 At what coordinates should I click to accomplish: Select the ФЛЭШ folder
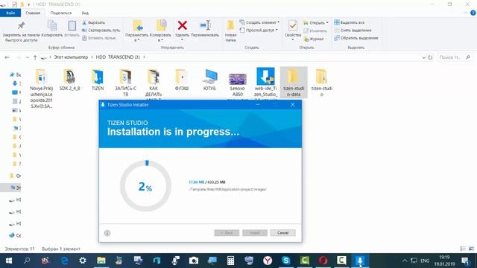click(182, 80)
